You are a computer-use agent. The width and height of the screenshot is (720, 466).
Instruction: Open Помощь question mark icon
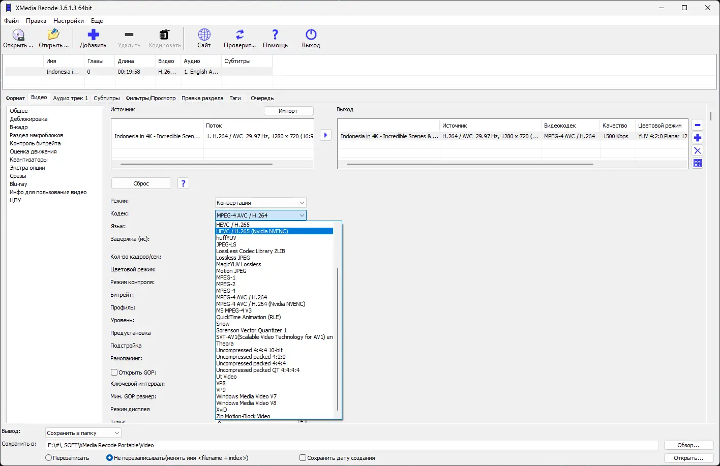(x=275, y=35)
